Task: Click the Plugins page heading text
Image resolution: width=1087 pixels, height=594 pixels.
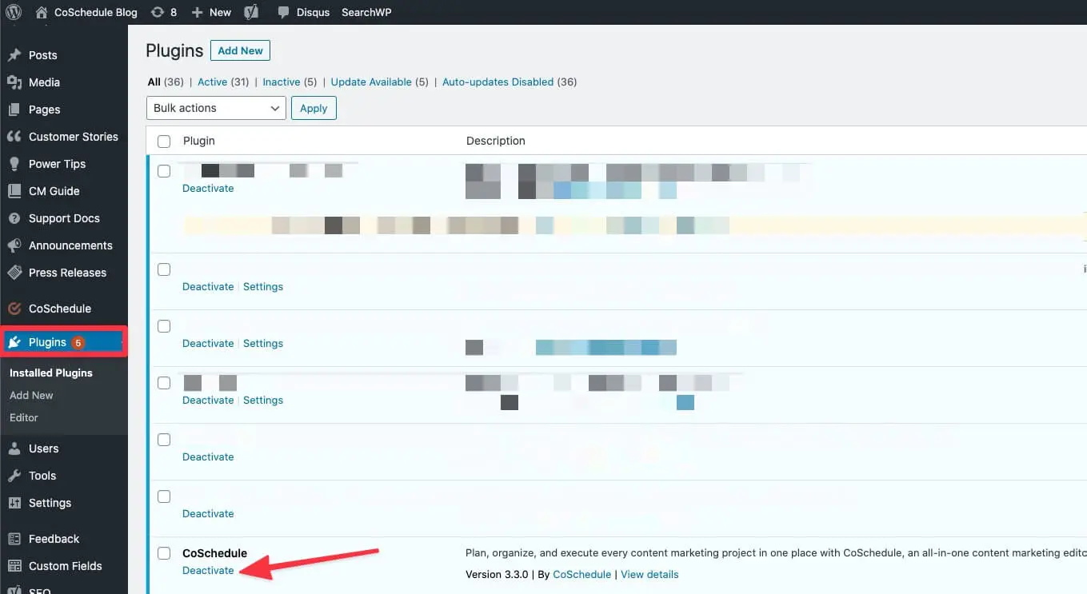Action: click(174, 50)
